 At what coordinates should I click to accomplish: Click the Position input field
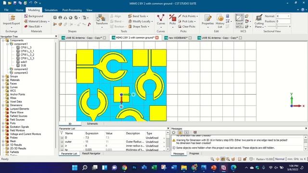(283, 21)
